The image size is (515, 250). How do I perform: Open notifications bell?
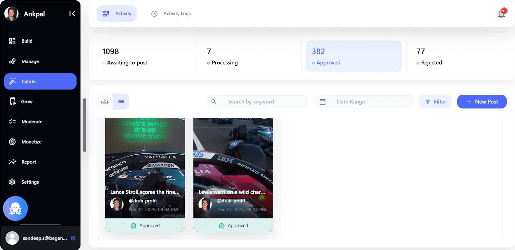501,14
